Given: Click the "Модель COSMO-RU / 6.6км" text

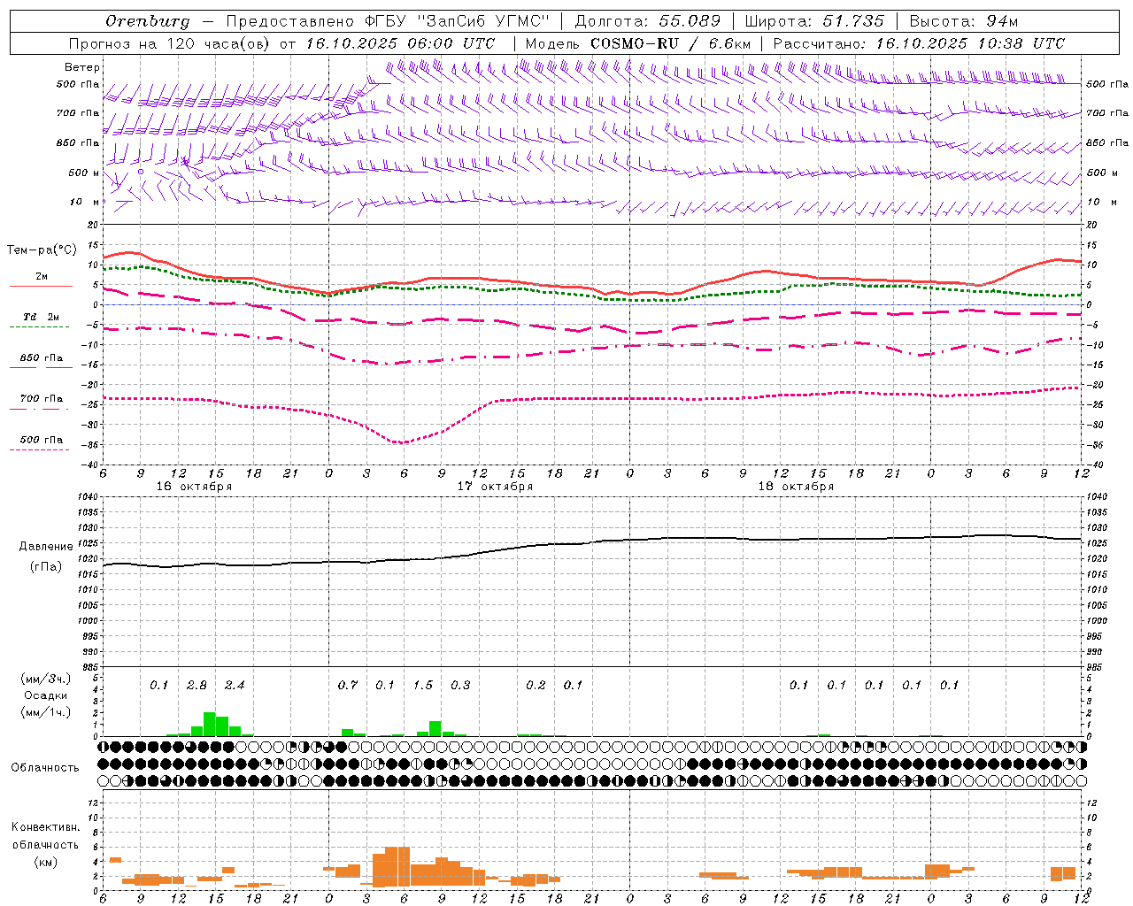Looking at the screenshot, I should click(638, 43).
